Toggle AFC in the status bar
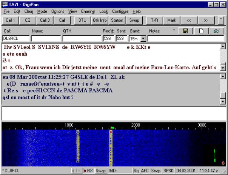The width and height of the screenshot is (228, 175). coord(145,170)
